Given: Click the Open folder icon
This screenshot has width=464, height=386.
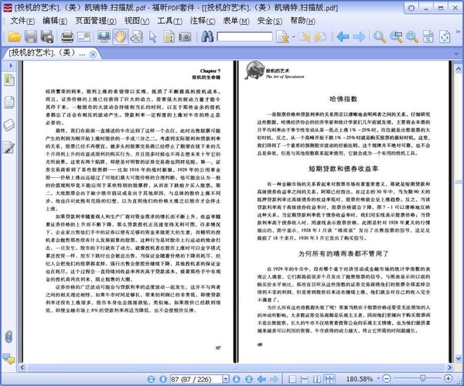Looking at the screenshot, I should pyautogui.click(x=14, y=36).
